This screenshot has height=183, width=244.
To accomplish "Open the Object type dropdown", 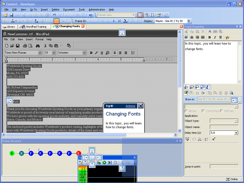I will 236,121.
